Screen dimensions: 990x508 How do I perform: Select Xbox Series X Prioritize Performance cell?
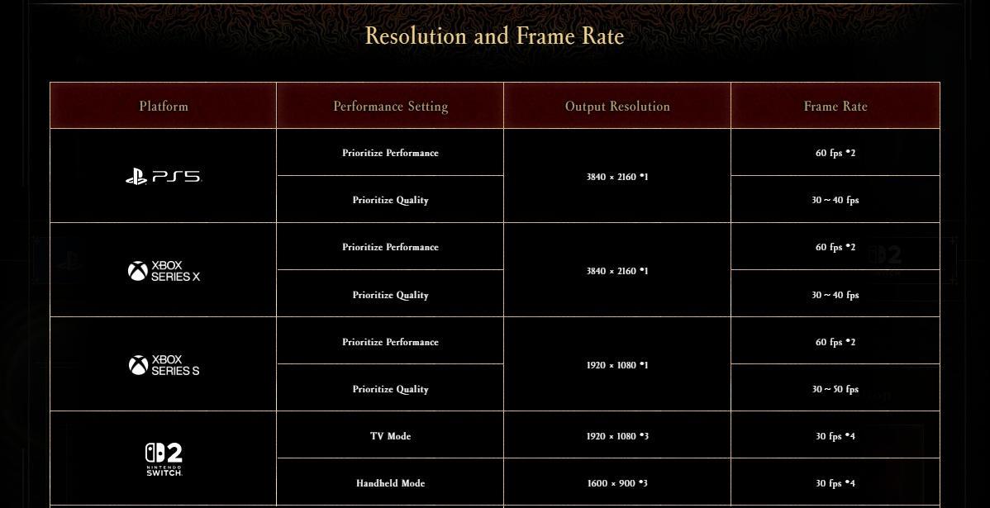click(390, 247)
